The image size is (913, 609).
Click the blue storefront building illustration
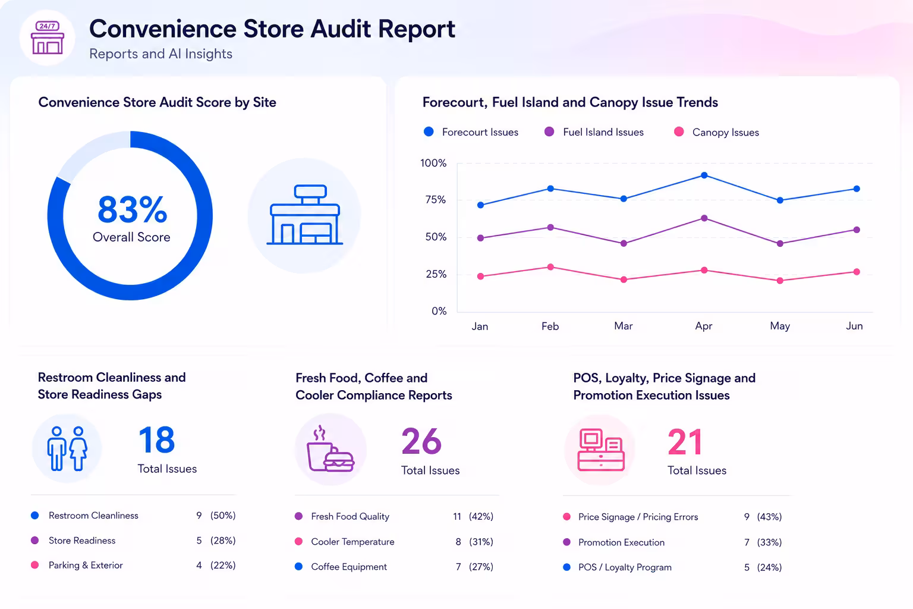304,215
